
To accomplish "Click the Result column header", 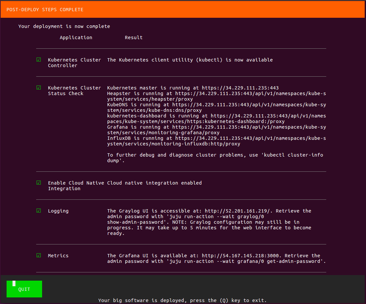I will (134, 38).
